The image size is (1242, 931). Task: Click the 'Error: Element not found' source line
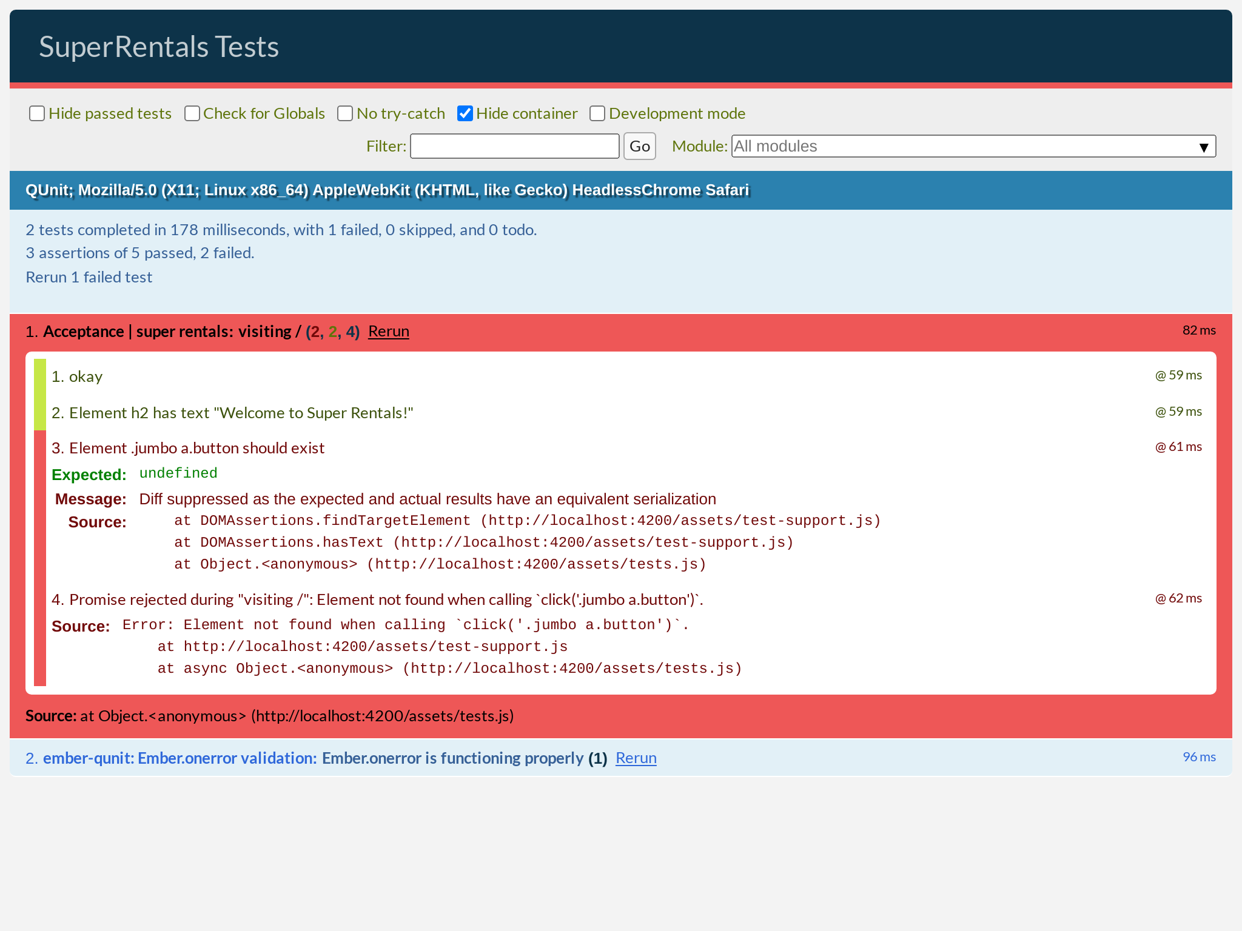(x=406, y=625)
